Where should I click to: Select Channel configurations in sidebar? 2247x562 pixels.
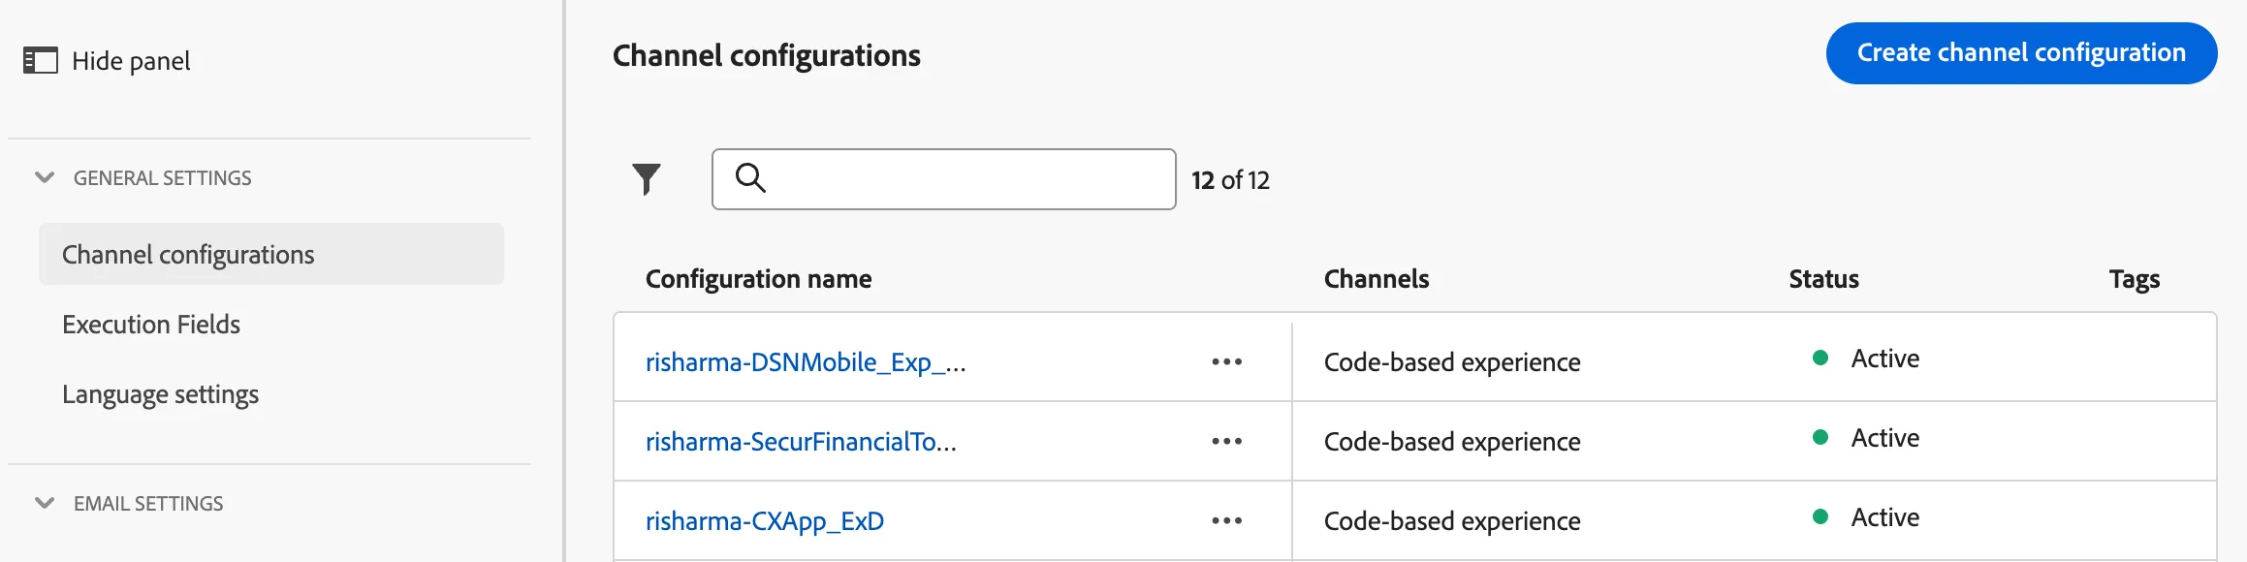click(x=271, y=254)
